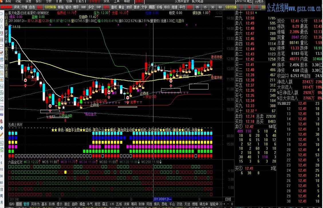The image size is (323, 208).
Task: Click the green refresh icon in sidebar
Action: point(1,150)
